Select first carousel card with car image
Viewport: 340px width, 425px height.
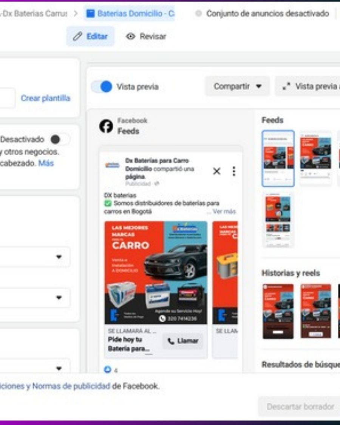(x=156, y=273)
